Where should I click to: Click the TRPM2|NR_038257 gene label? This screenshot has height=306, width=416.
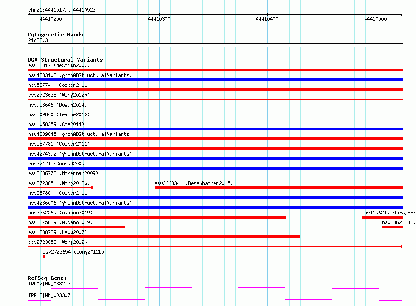(x=50, y=284)
